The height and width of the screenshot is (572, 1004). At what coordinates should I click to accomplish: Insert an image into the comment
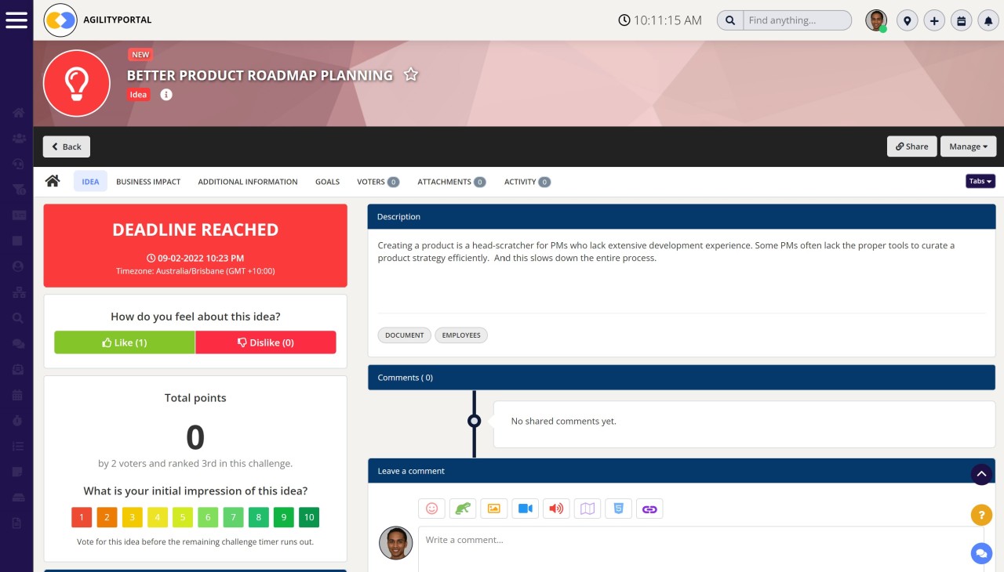point(493,509)
